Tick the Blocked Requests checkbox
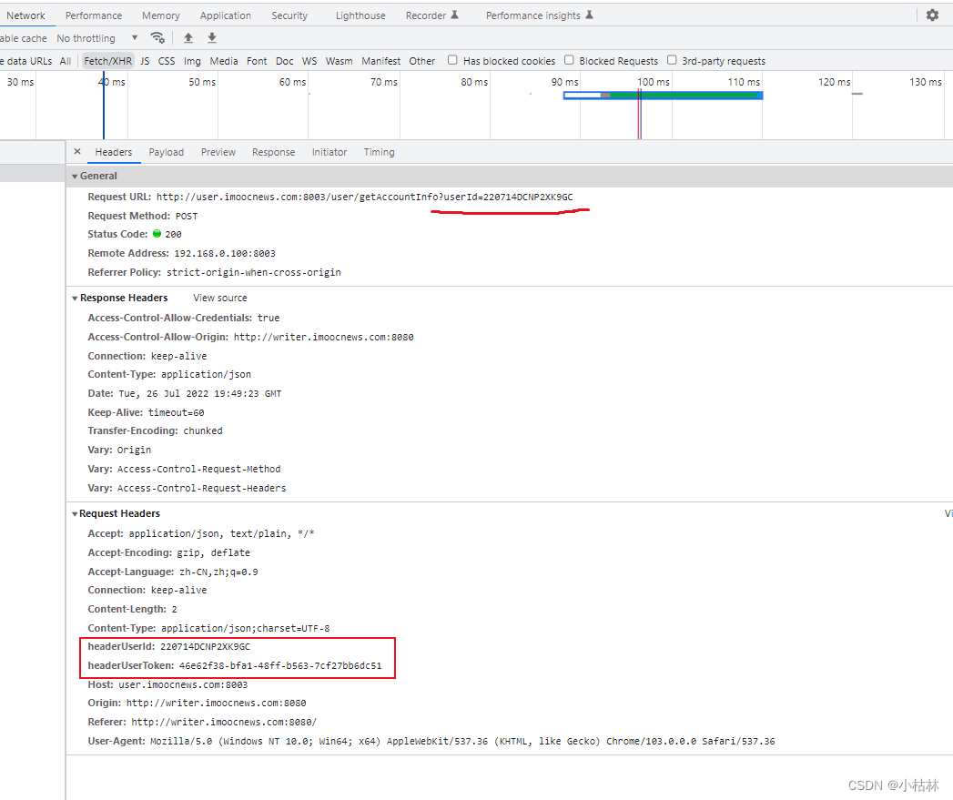Viewport: 953px width, 800px height. [569, 61]
